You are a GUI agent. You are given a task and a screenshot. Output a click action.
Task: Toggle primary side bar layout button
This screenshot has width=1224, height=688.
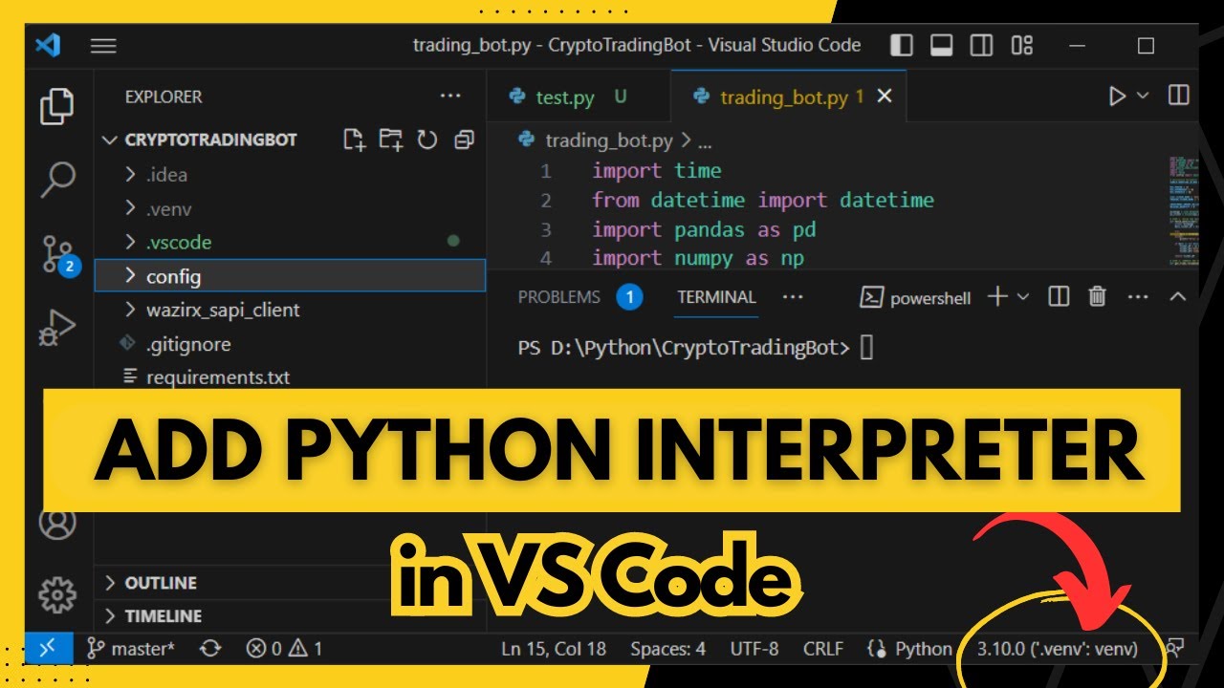coord(901,45)
